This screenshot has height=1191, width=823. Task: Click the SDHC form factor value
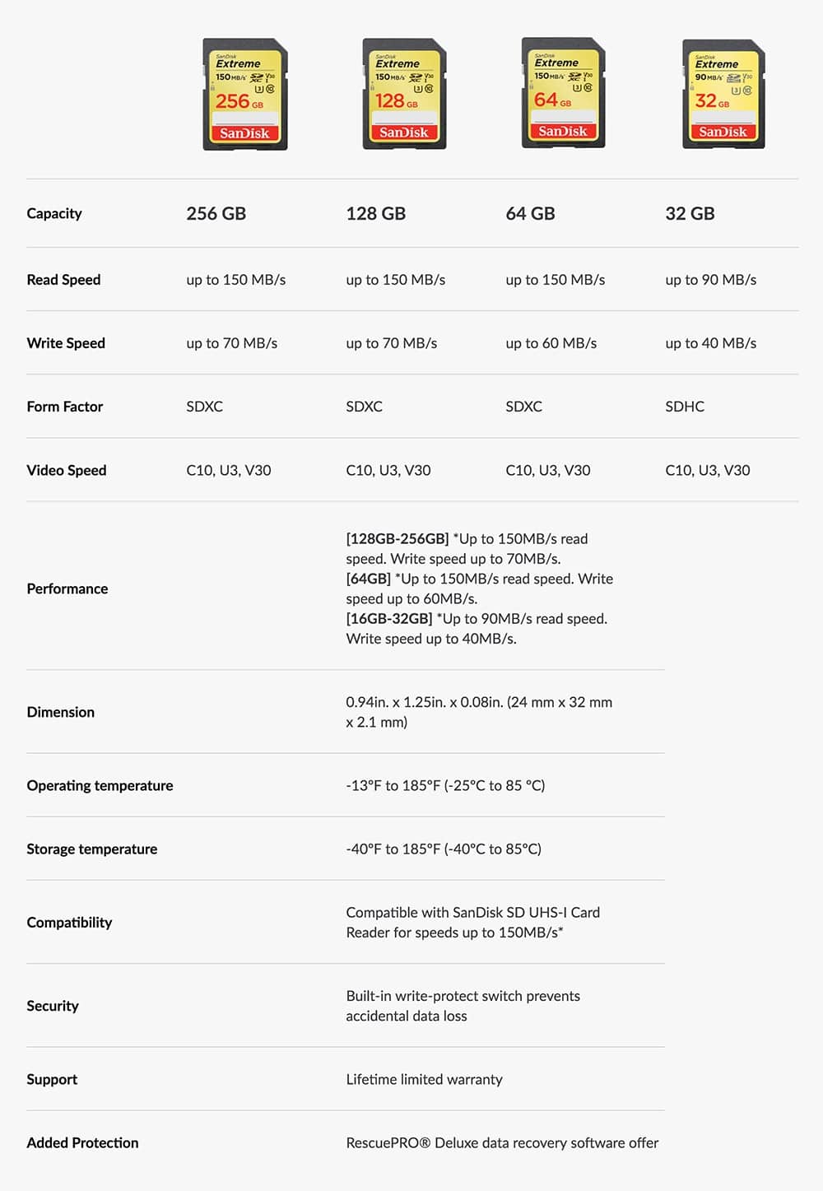(685, 407)
